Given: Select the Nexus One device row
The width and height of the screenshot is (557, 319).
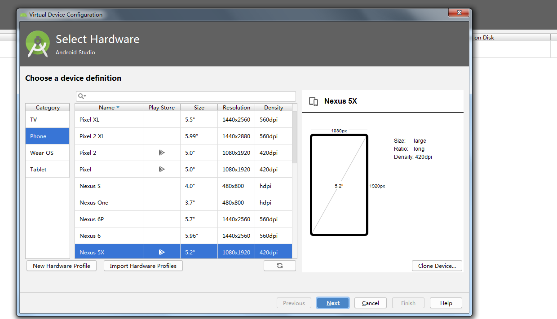Looking at the screenshot, I should [183, 202].
